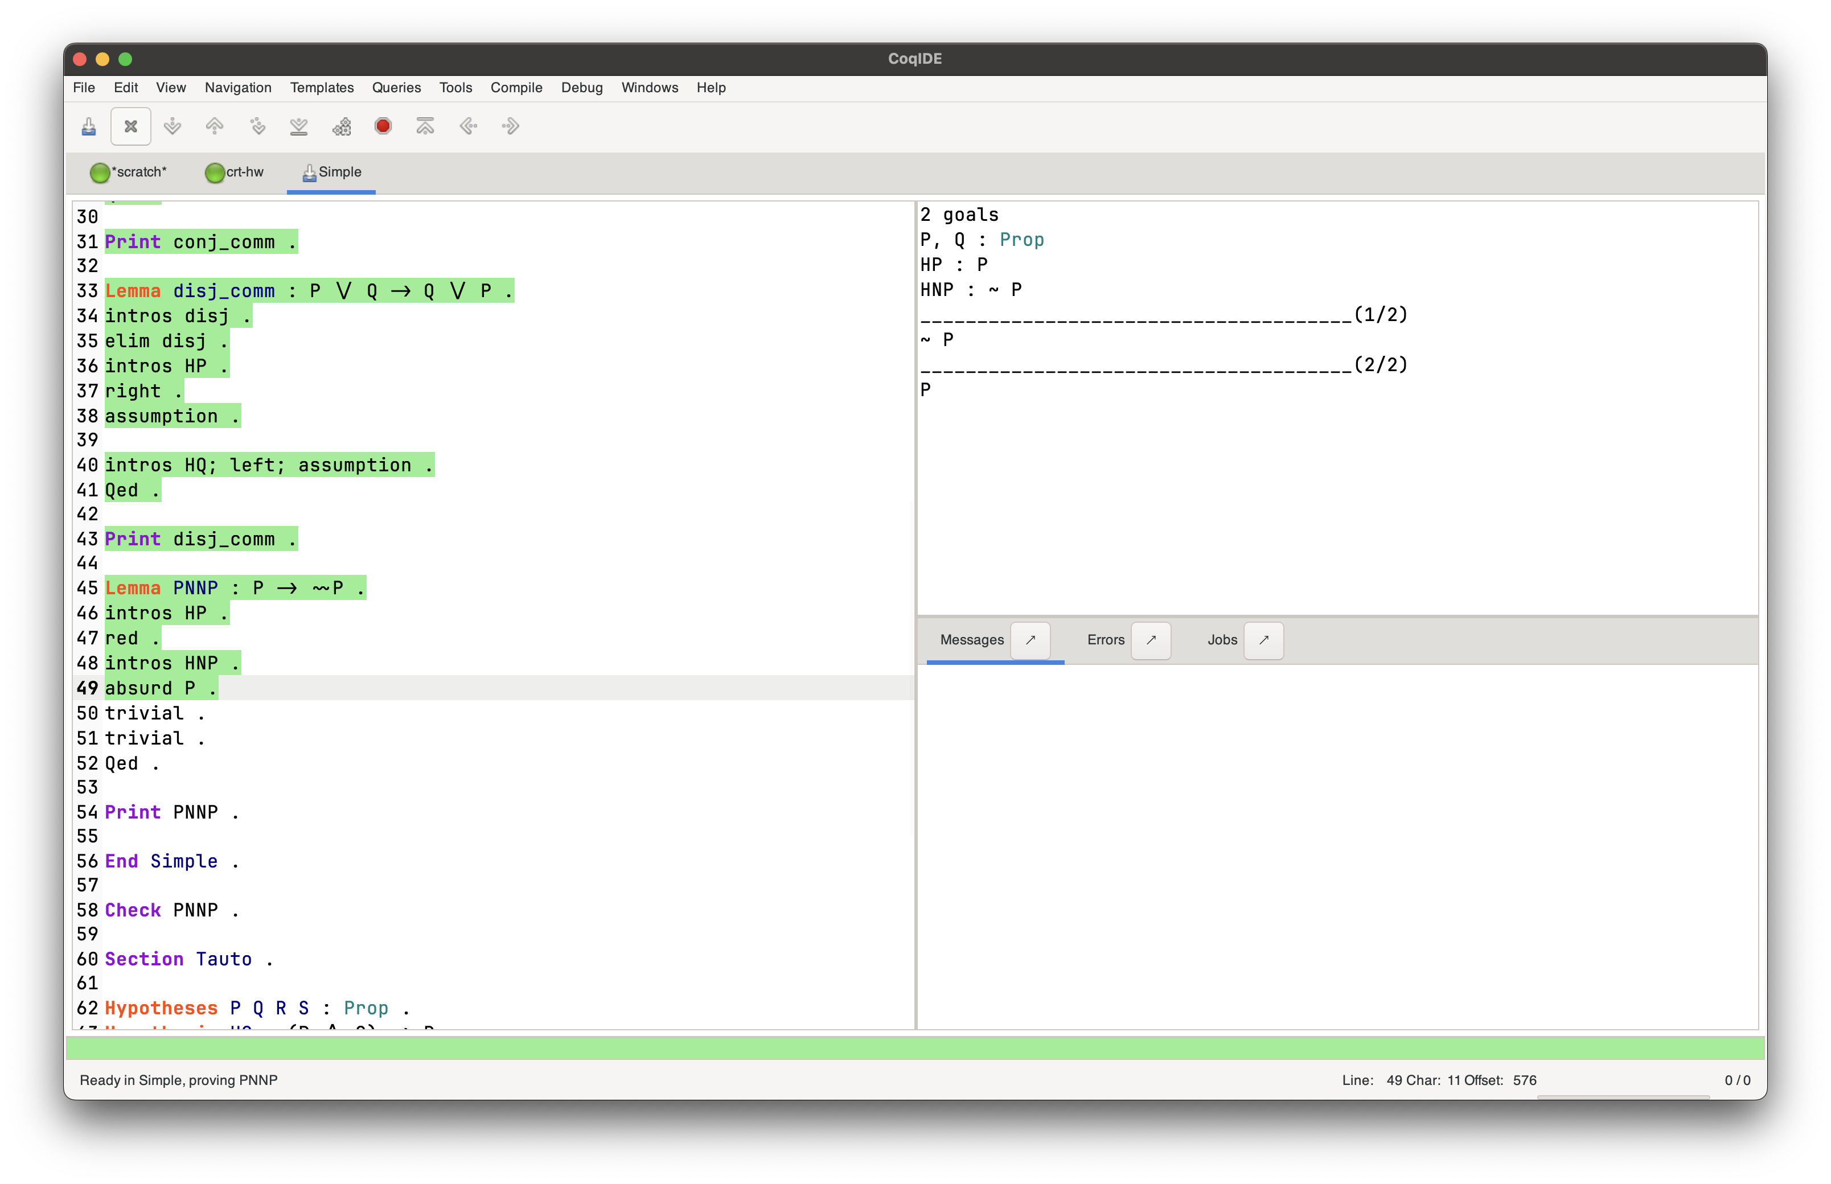Open the Templates menu
The width and height of the screenshot is (1831, 1184).
tap(322, 88)
